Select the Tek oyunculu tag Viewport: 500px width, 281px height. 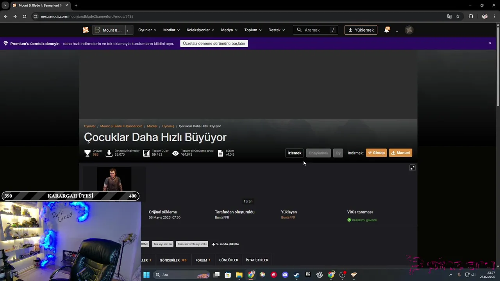(x=162, y=244)
